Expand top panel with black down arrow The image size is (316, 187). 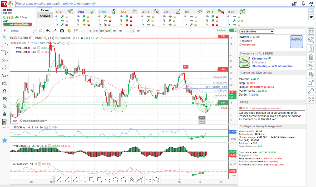(311, 18)
